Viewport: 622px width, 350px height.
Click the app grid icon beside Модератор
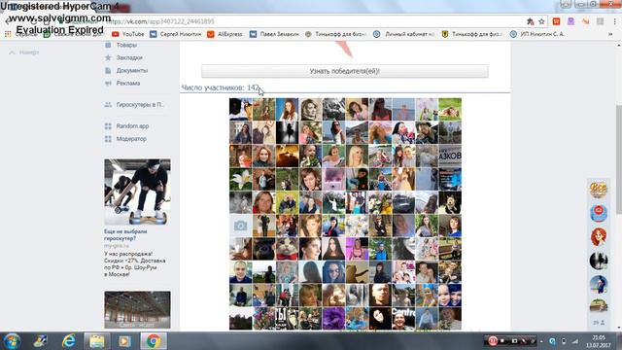108,139
